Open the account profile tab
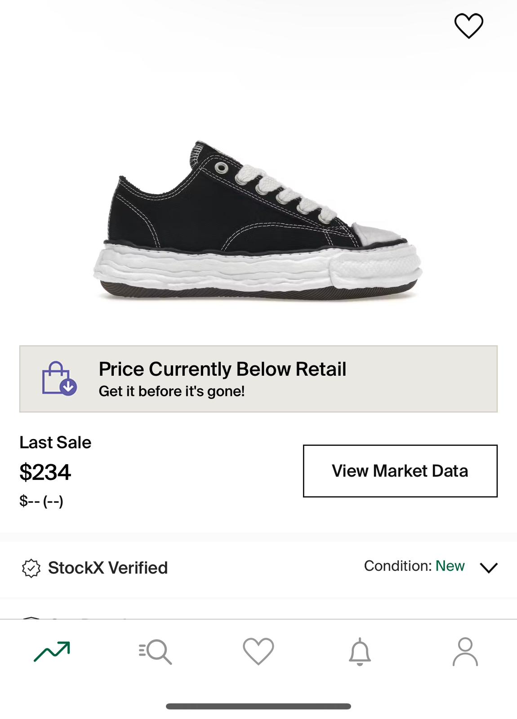 465,652
